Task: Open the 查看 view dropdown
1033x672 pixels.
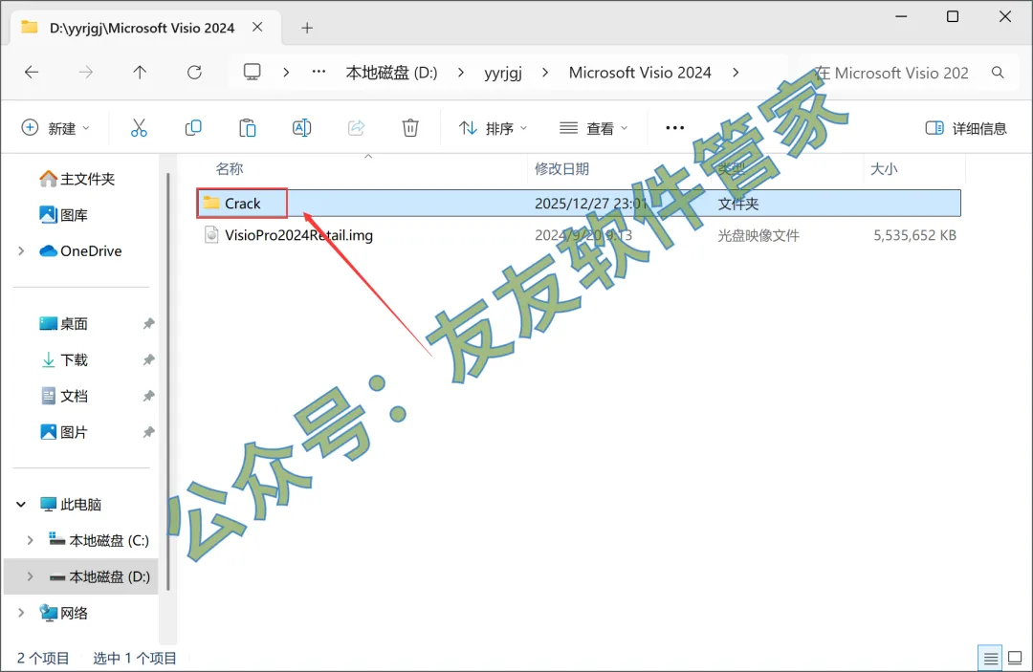Action: (x=593, y=128)
